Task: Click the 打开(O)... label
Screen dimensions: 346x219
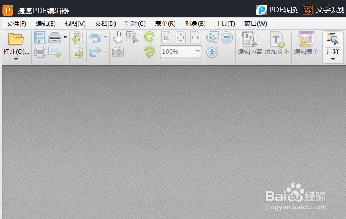Action: [16, 52]
